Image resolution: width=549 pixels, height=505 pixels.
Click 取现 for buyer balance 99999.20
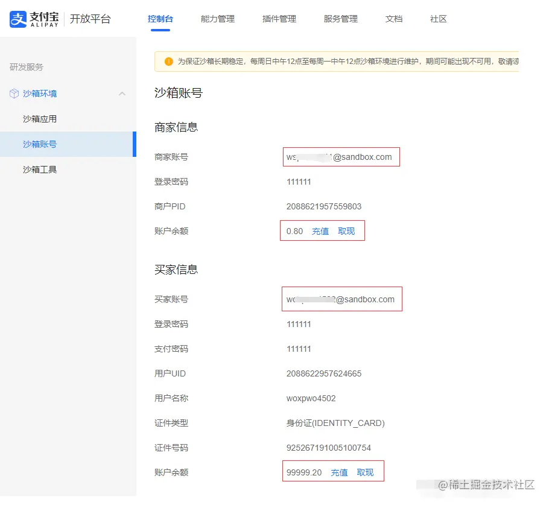click(x=365, y=472)
